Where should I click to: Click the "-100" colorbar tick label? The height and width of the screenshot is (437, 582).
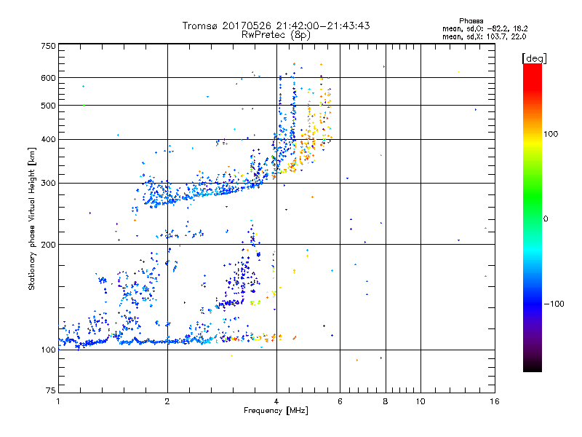554,304
